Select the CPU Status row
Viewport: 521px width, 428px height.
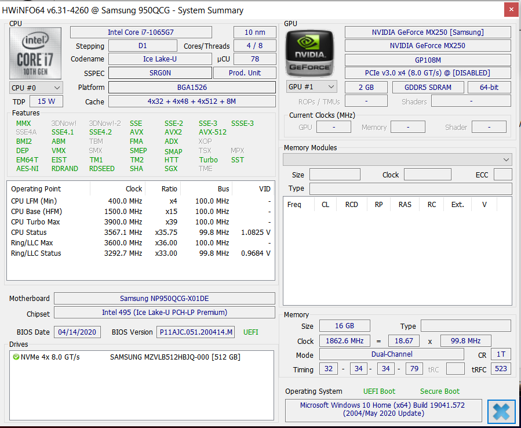pyautogui.click(x=141, y=233)
